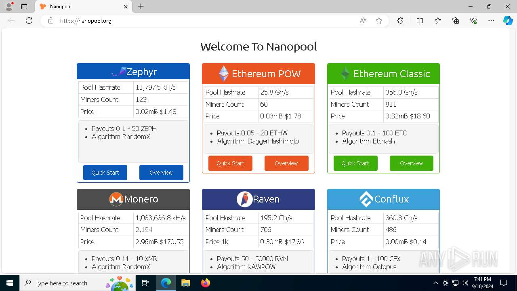Click Ethereum Classic miners count 811
The image size is (517, 291).
[x=391, y=104]
